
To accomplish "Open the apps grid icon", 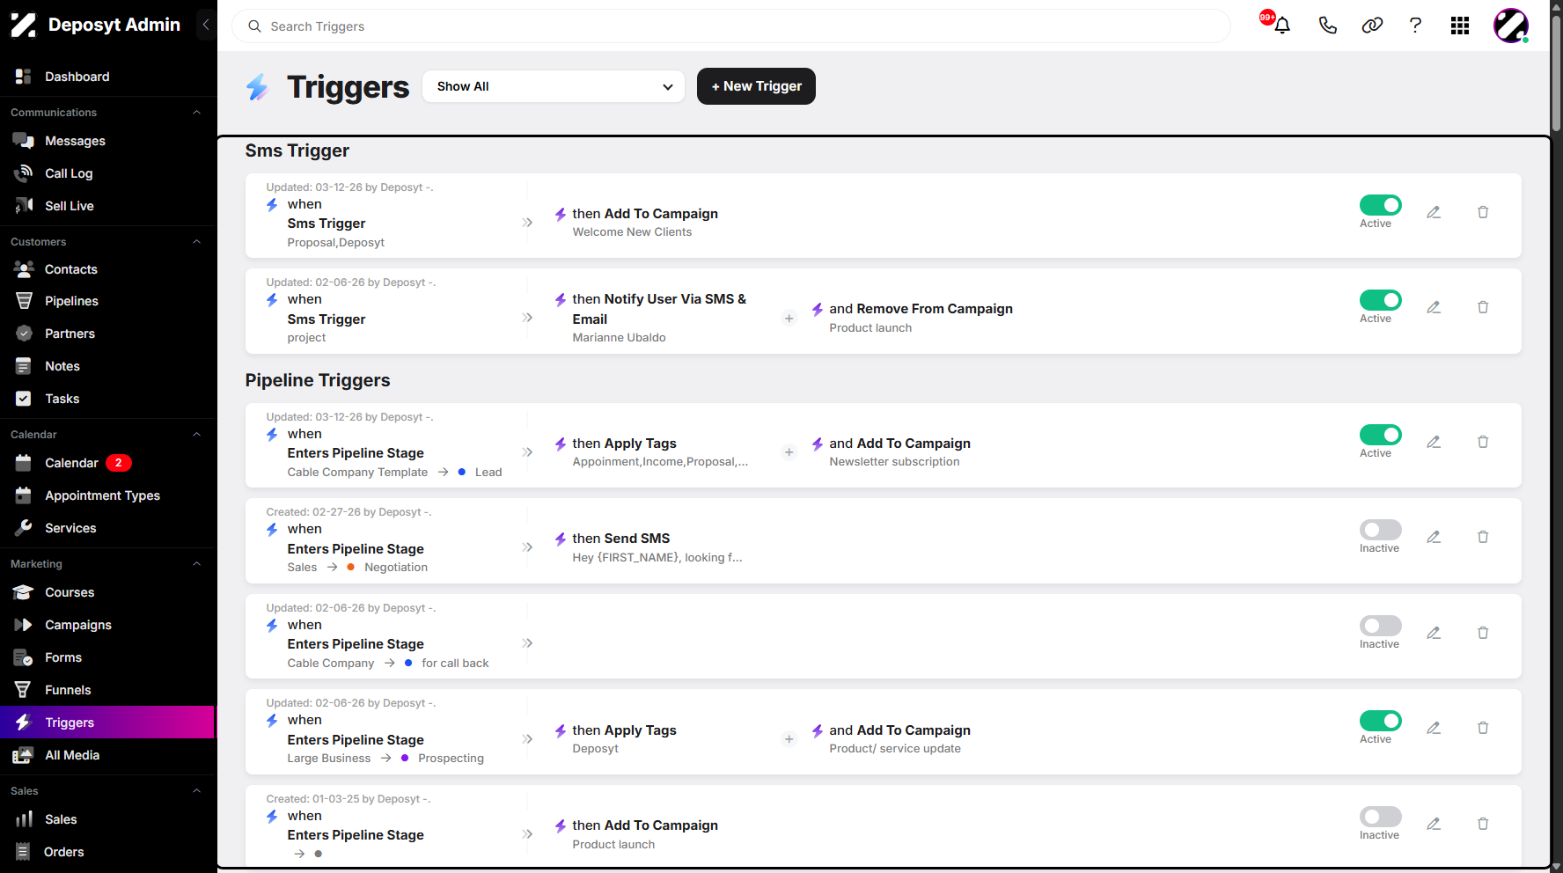I will (x=1460, y=26).
